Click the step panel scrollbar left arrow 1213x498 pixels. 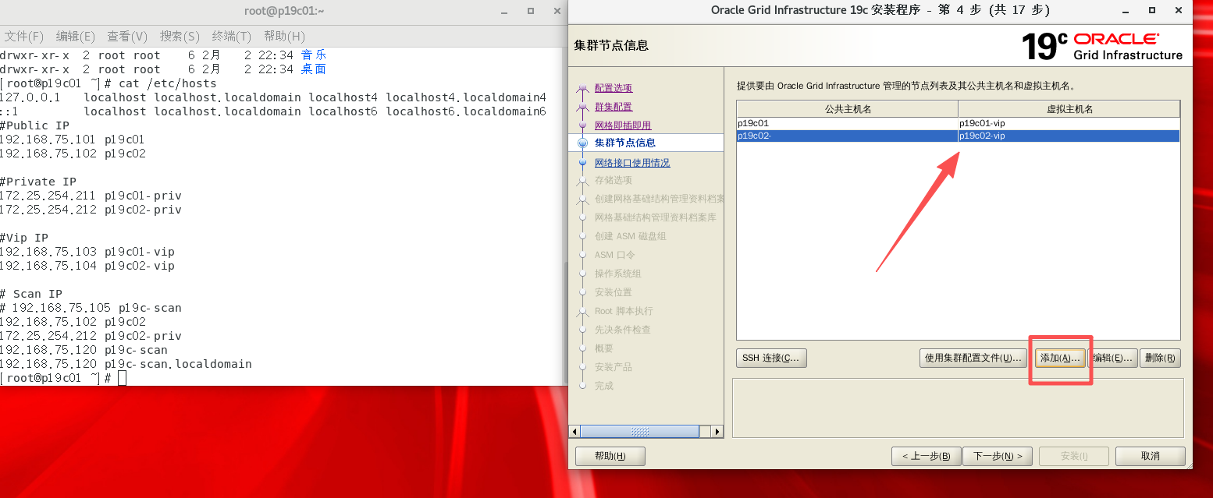(x=575, y=431)
